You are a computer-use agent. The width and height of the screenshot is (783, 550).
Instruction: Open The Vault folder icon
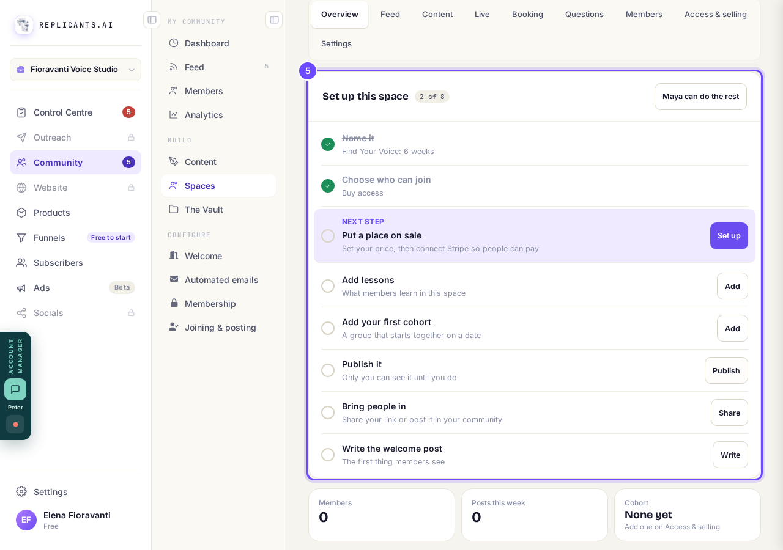(174, 209)
